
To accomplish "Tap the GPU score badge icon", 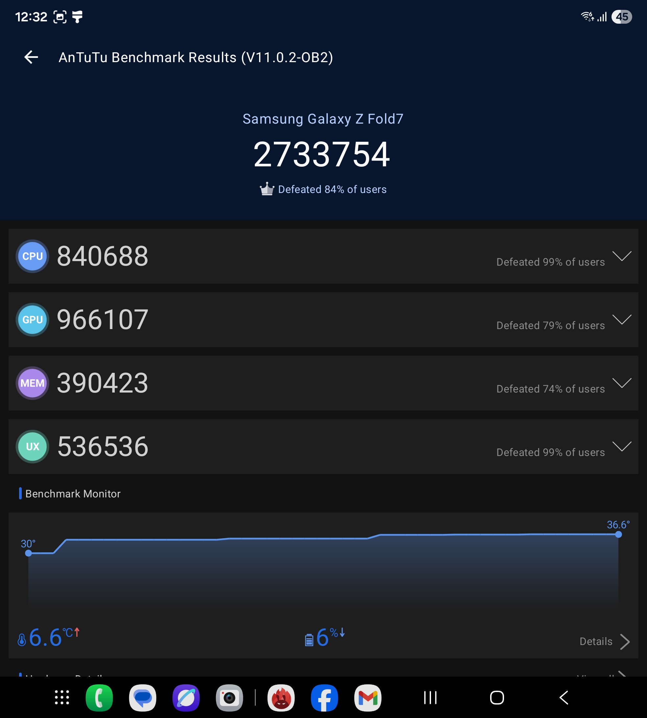I will pyautogui.click(x=32, y=320).
